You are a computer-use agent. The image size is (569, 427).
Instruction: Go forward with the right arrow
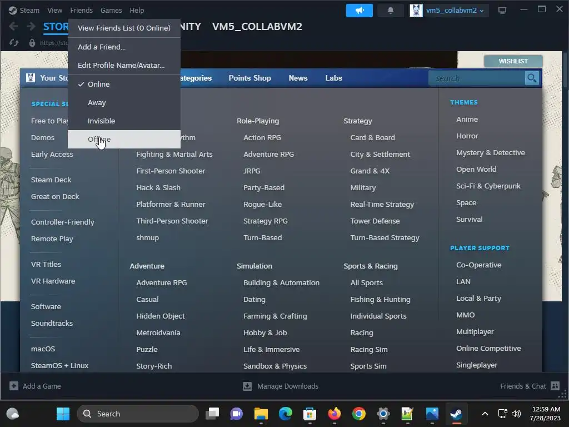click(x=31, y=26)
